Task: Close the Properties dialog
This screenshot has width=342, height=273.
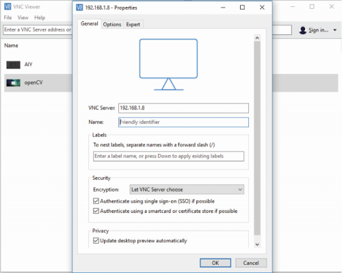Action: point(262,8)
